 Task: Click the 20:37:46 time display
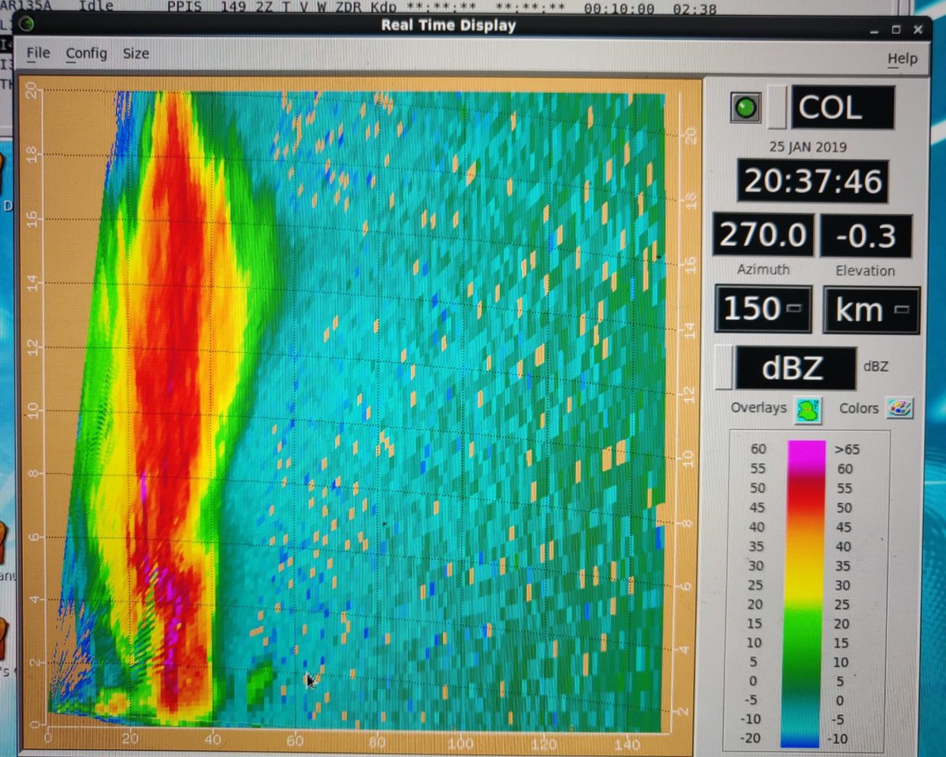coord(813,181)
